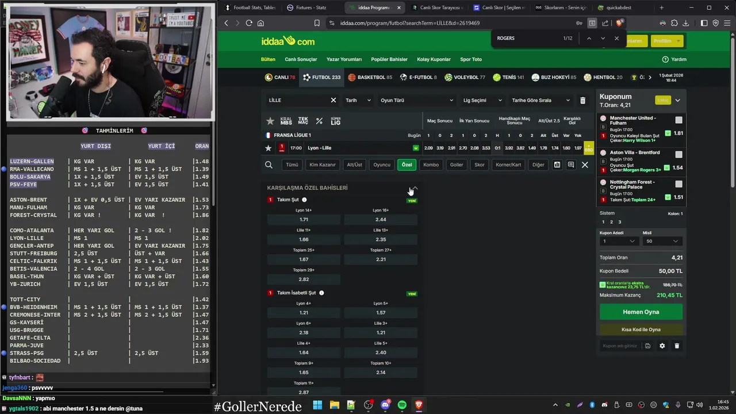This screenshot has height=414, width=736.
Task: Jump to previous find-in-page match
Action: [589, 39]
